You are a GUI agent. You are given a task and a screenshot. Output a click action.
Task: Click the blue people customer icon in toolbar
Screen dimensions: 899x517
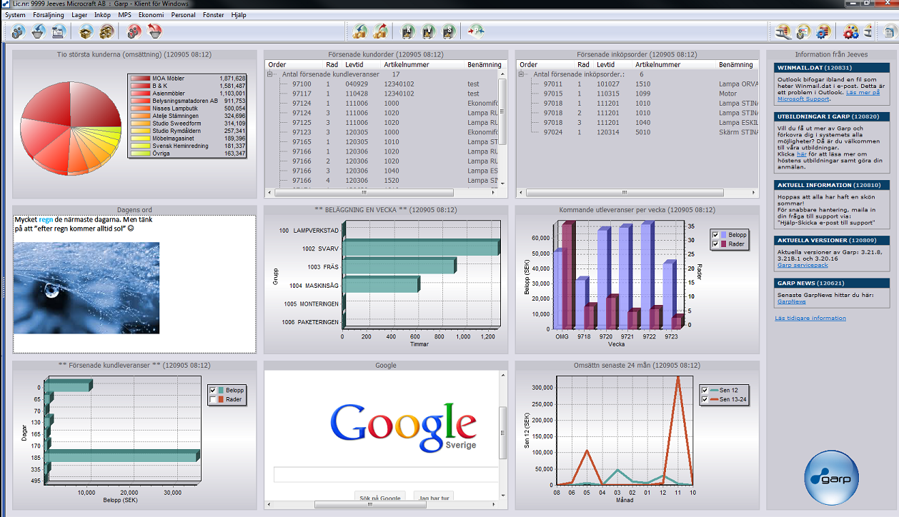[19, 31]
